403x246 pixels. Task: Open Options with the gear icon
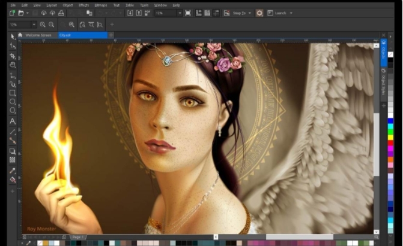coord(259,13)
